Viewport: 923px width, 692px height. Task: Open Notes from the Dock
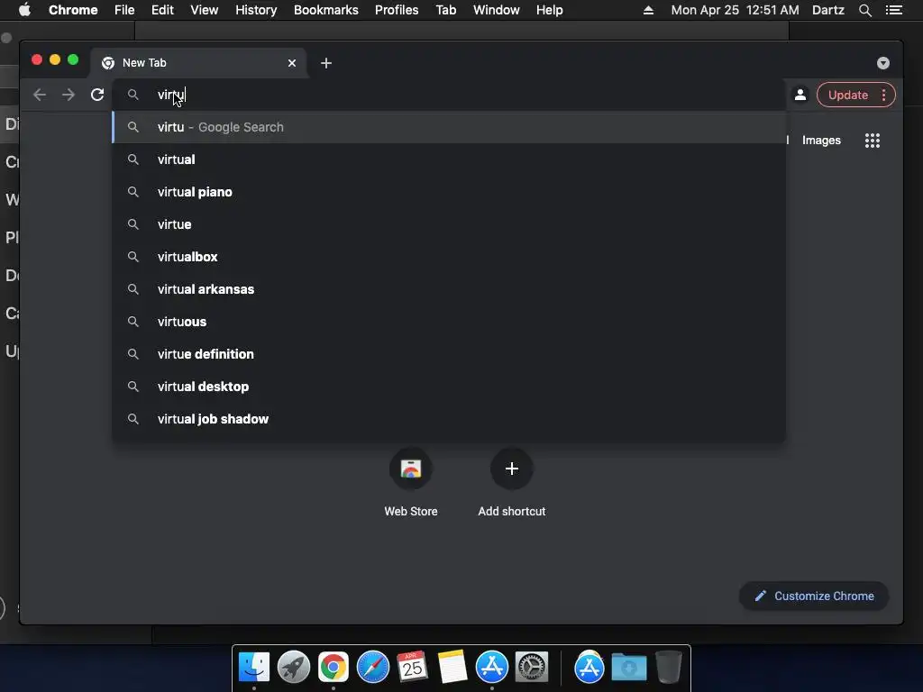point(452,667)
